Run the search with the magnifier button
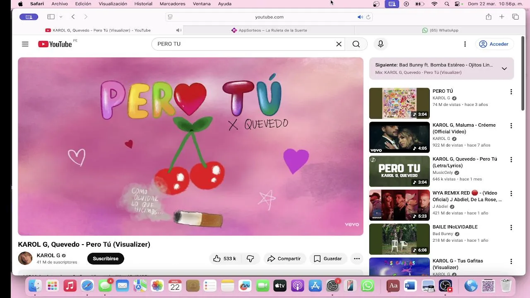 coord(356,44)
